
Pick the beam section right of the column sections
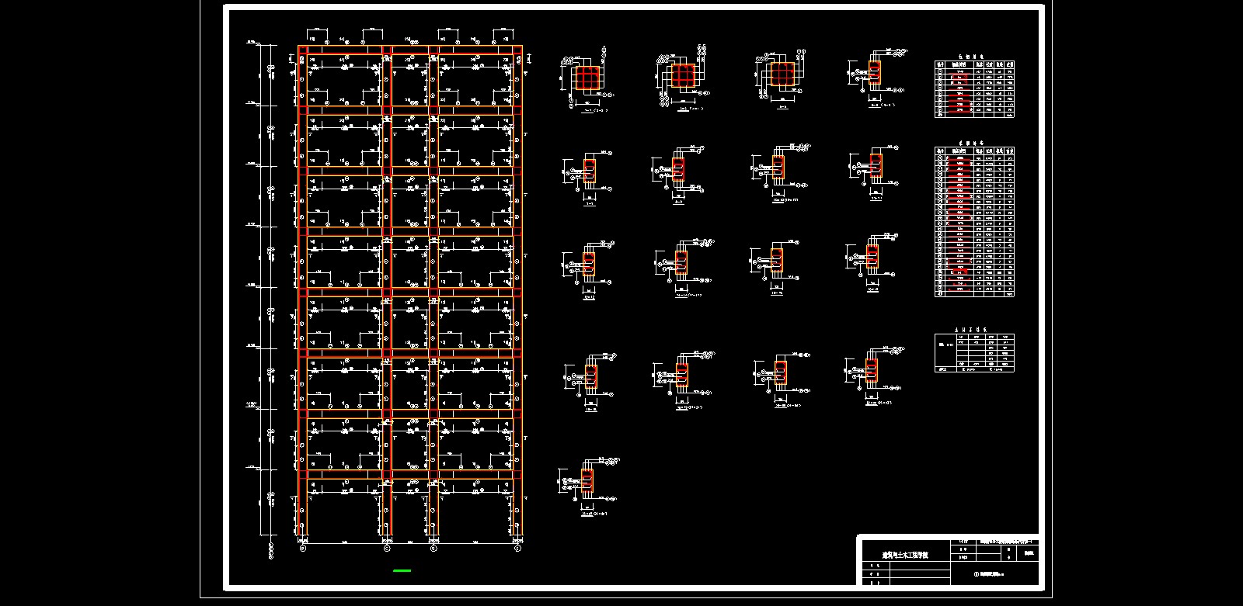pos(875,73)
